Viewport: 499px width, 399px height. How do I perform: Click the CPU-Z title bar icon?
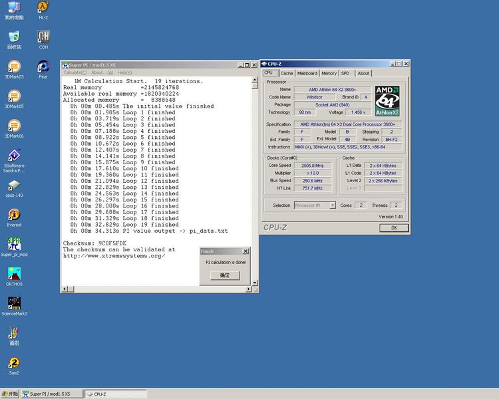pos(264,64)
